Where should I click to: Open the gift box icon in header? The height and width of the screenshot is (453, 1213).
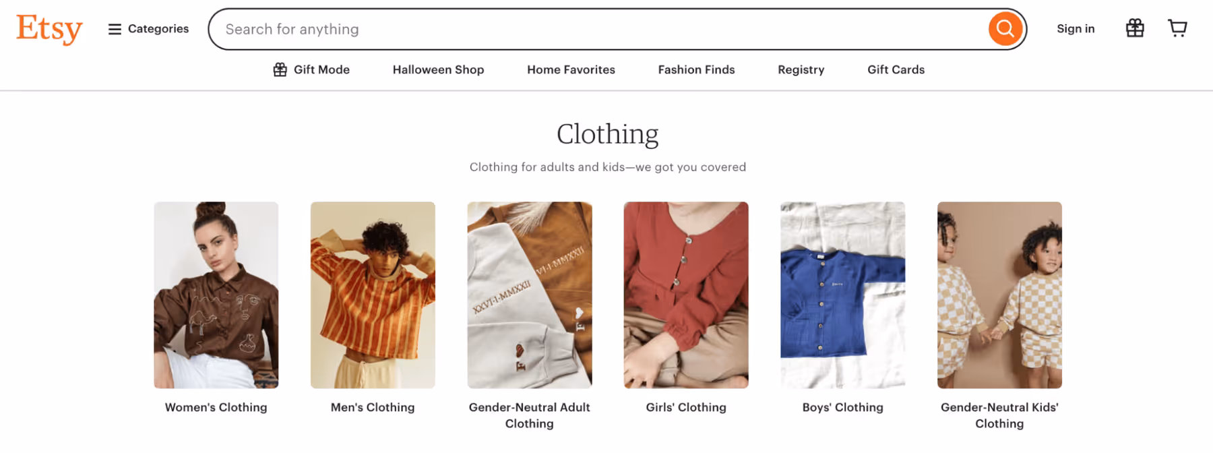click(x=1135, y=28)
